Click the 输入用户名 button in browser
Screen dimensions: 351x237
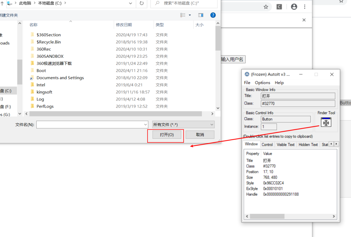tap(233, 59)
